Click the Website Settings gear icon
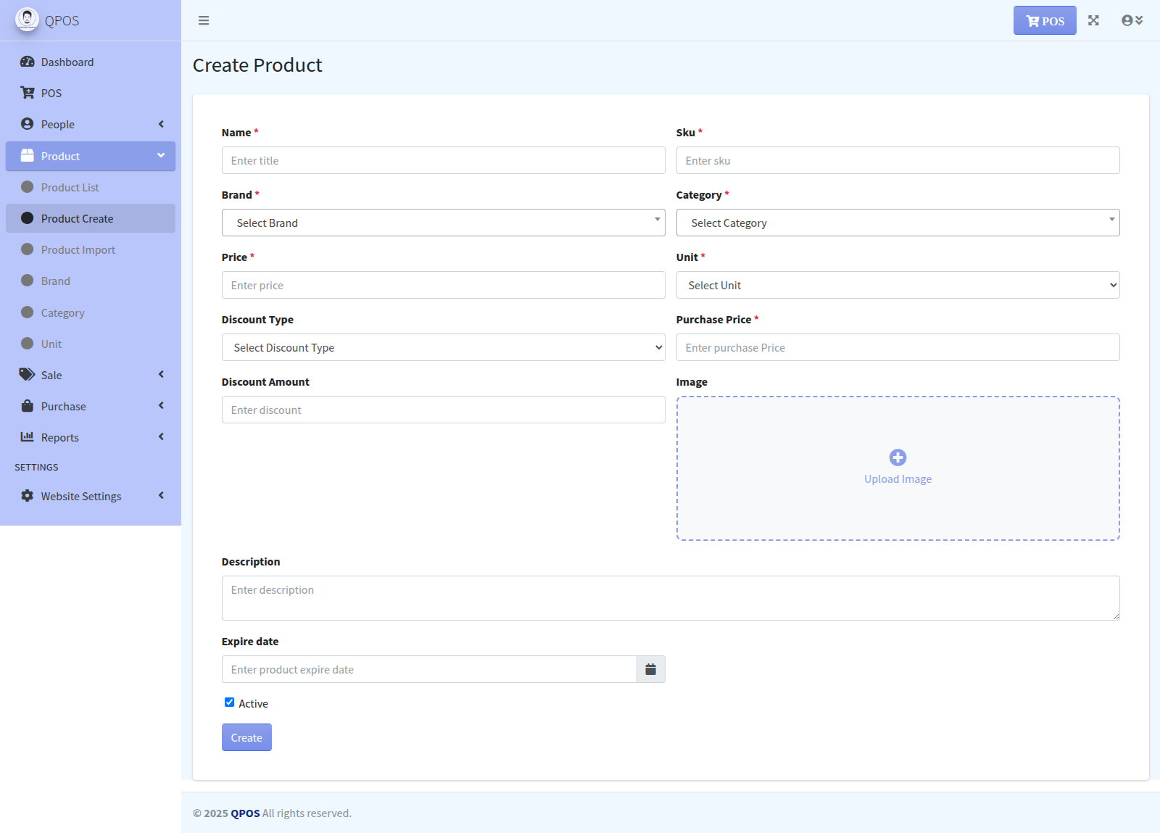The image size is (1160, 833). coord(28,496)
